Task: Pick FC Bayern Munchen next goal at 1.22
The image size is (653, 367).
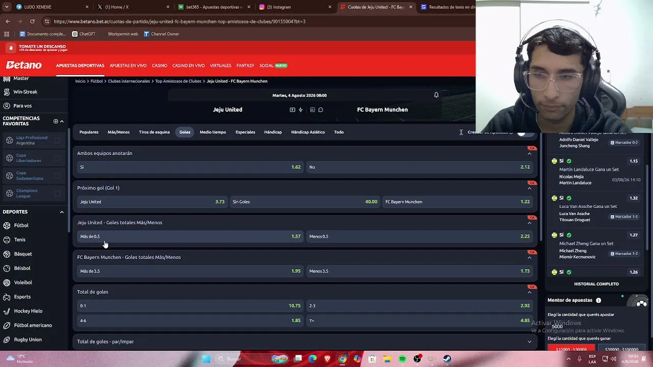Action: point(458,202)
